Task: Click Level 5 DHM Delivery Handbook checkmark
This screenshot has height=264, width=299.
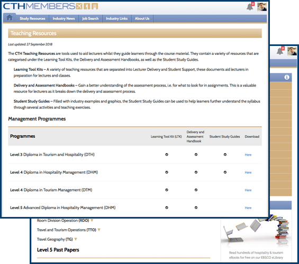Action: tap(196, 208)
